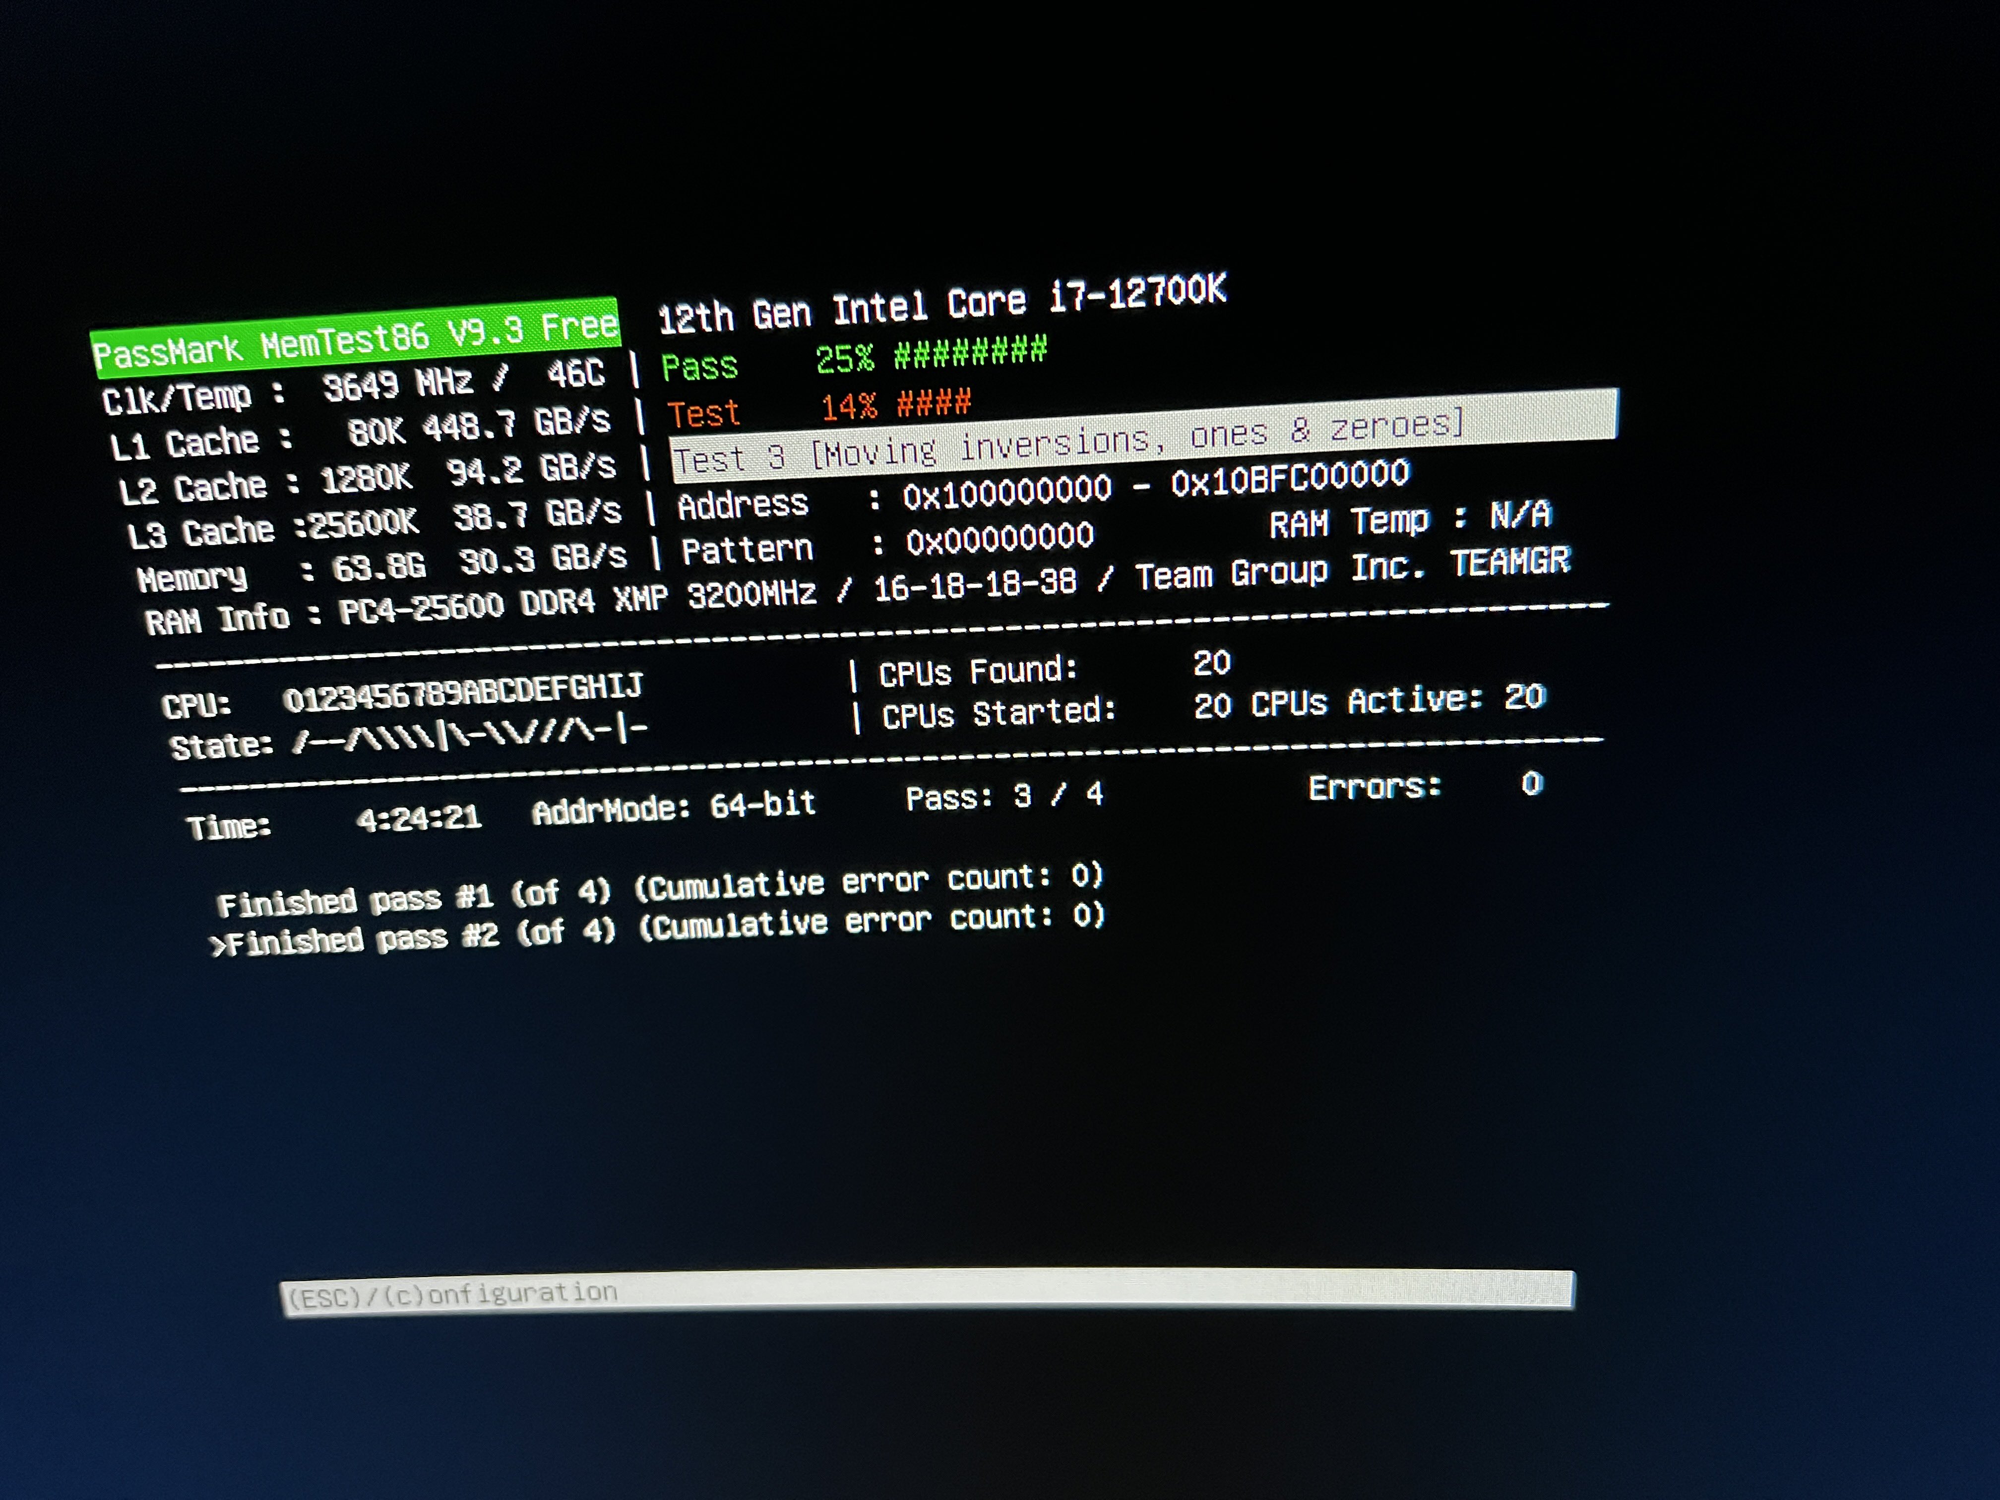This screenshot has height=1500, width=2000.
Task: Click the PassMark MemTest86 V9.3 Free title
Action: pyautogui.click(x=356, y=338)
